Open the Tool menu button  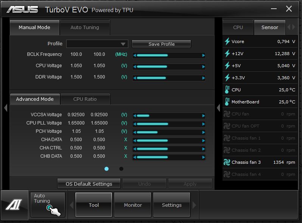(x=94, y=205)
